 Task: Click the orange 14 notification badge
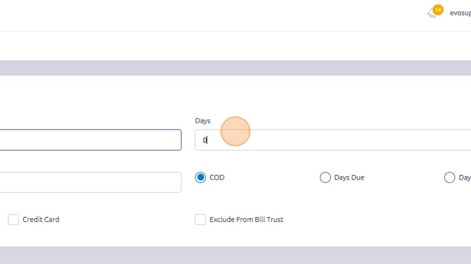point(438,10)
